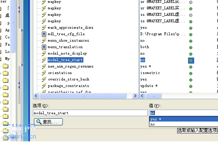218x142 pixels.
Task: Click the green status dot for menu_translation
Action: [191, 48]
